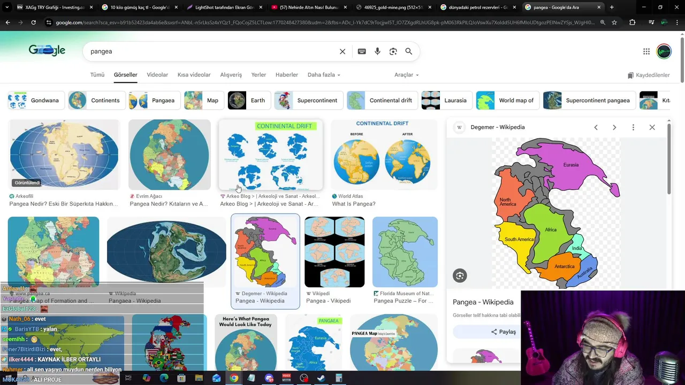Show previous image in preview panel
This screenshot has height=385, width=685.
tap(596, 127)
